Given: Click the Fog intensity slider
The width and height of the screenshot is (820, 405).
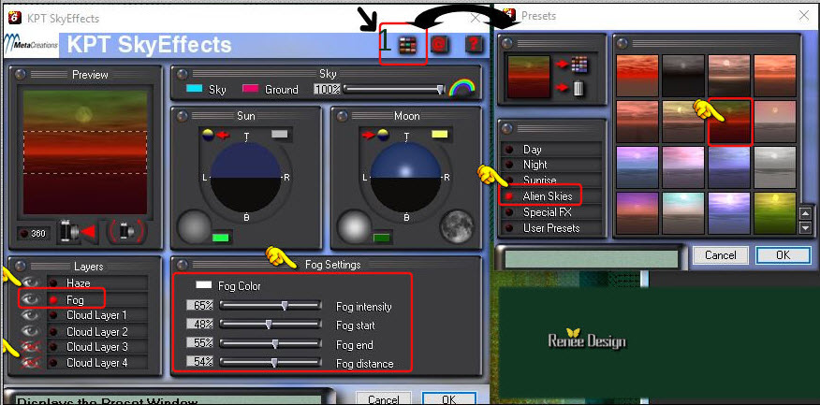Looking at the screenshot, I should pyautogui.click(x=271, y=306).
